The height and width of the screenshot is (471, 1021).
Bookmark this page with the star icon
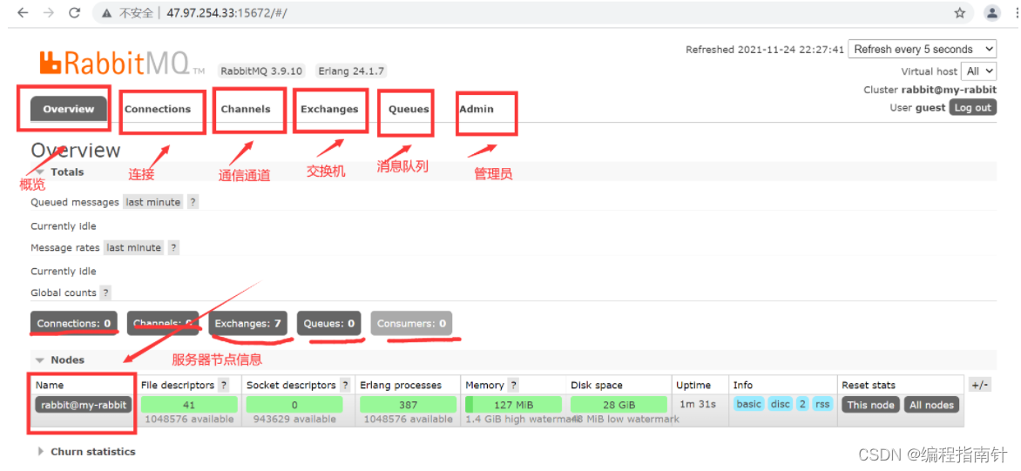pyautogui.click(x=959, y=12)
